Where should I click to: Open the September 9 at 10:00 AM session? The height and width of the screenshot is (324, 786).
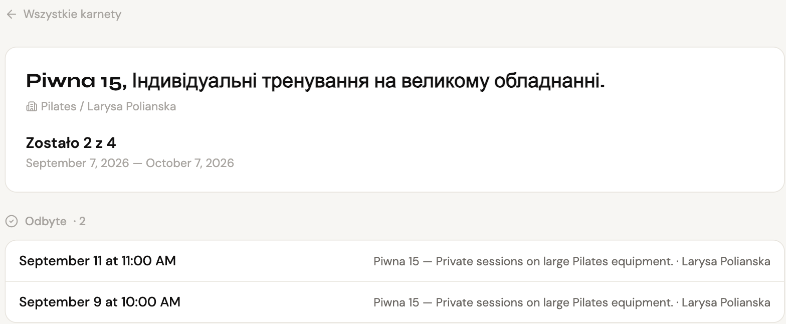click(395, 302)
